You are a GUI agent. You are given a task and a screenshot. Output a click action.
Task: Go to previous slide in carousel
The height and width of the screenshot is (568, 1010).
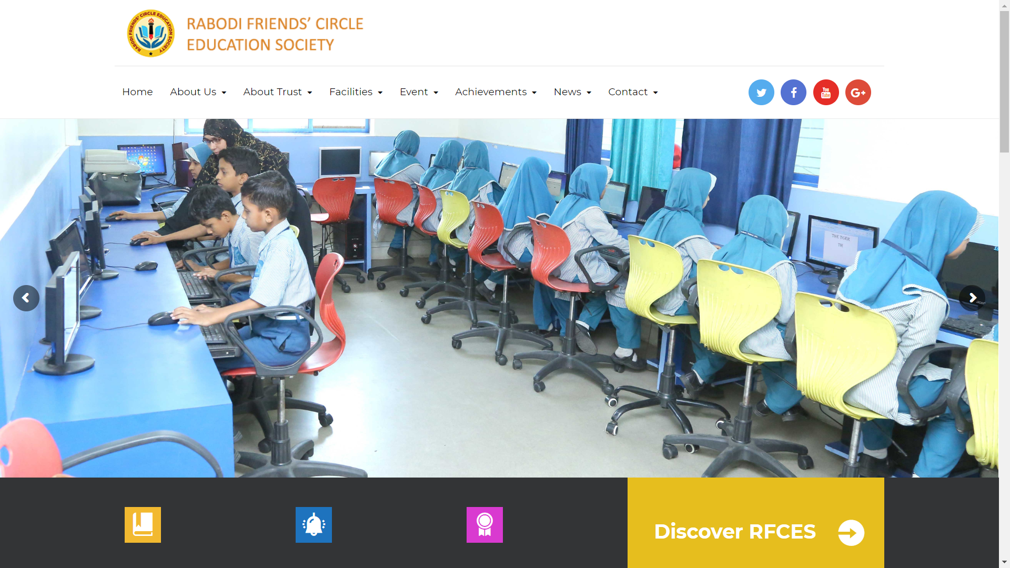(26, 298)
